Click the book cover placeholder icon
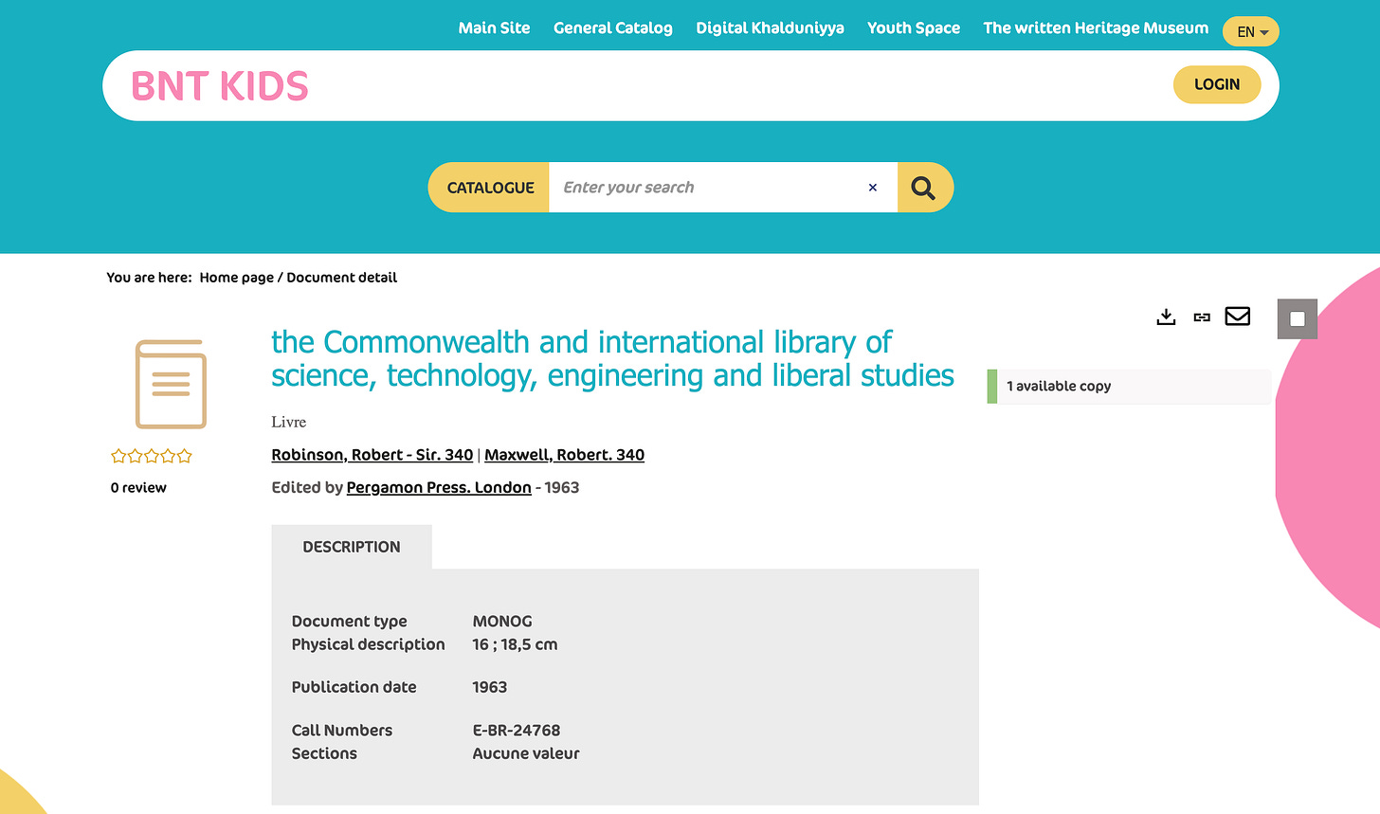This screenshot has width=1380, height=814. [171, 384]
